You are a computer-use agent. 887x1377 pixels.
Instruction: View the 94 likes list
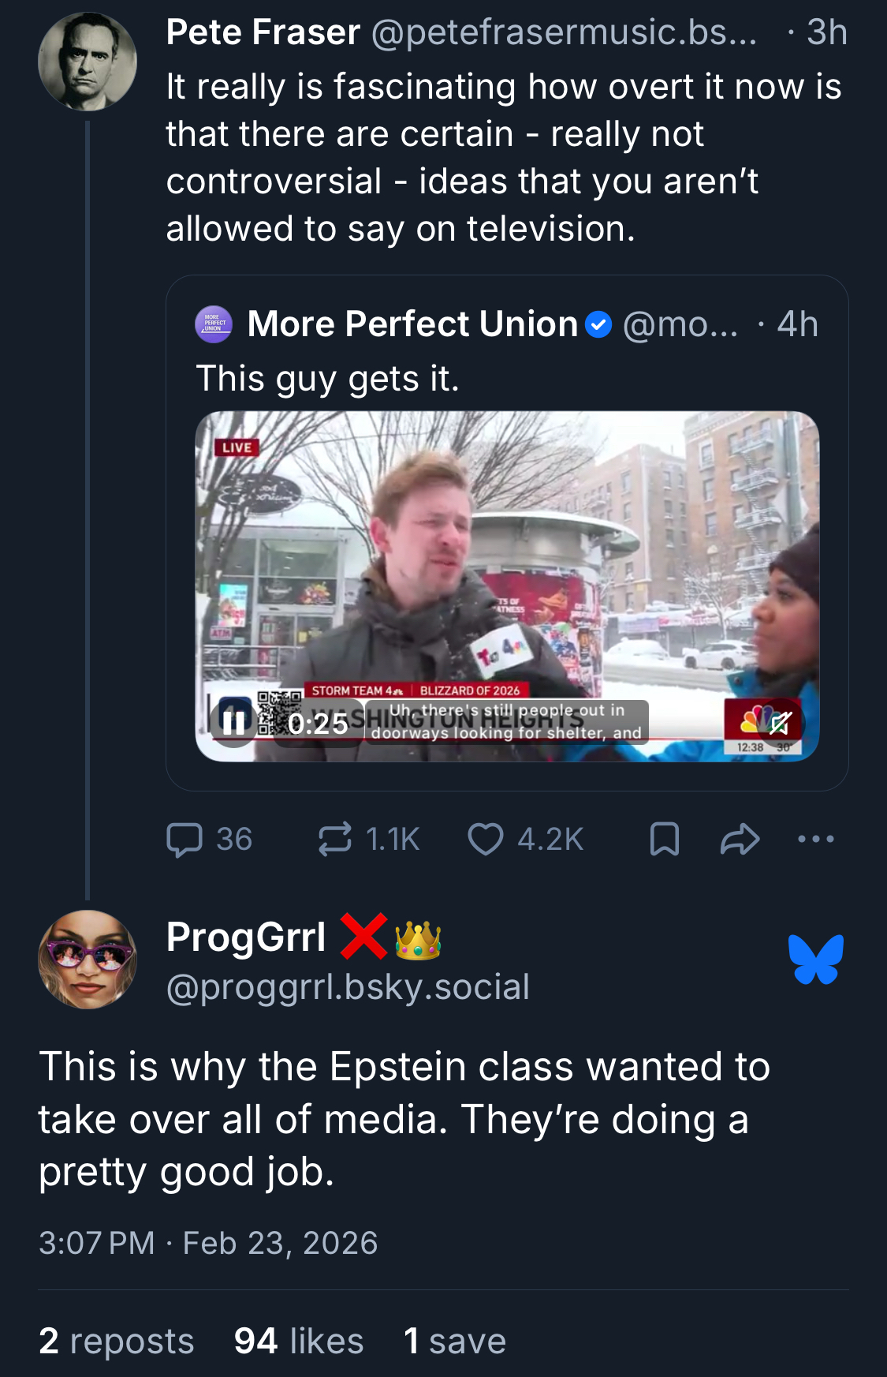[299, 1341]
